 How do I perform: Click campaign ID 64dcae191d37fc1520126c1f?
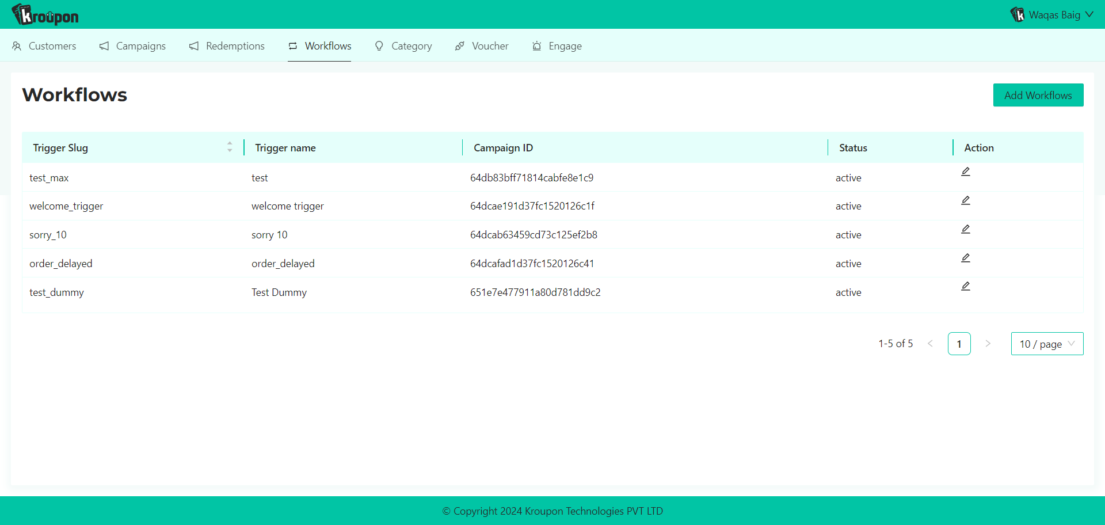[x=532, y=206]
